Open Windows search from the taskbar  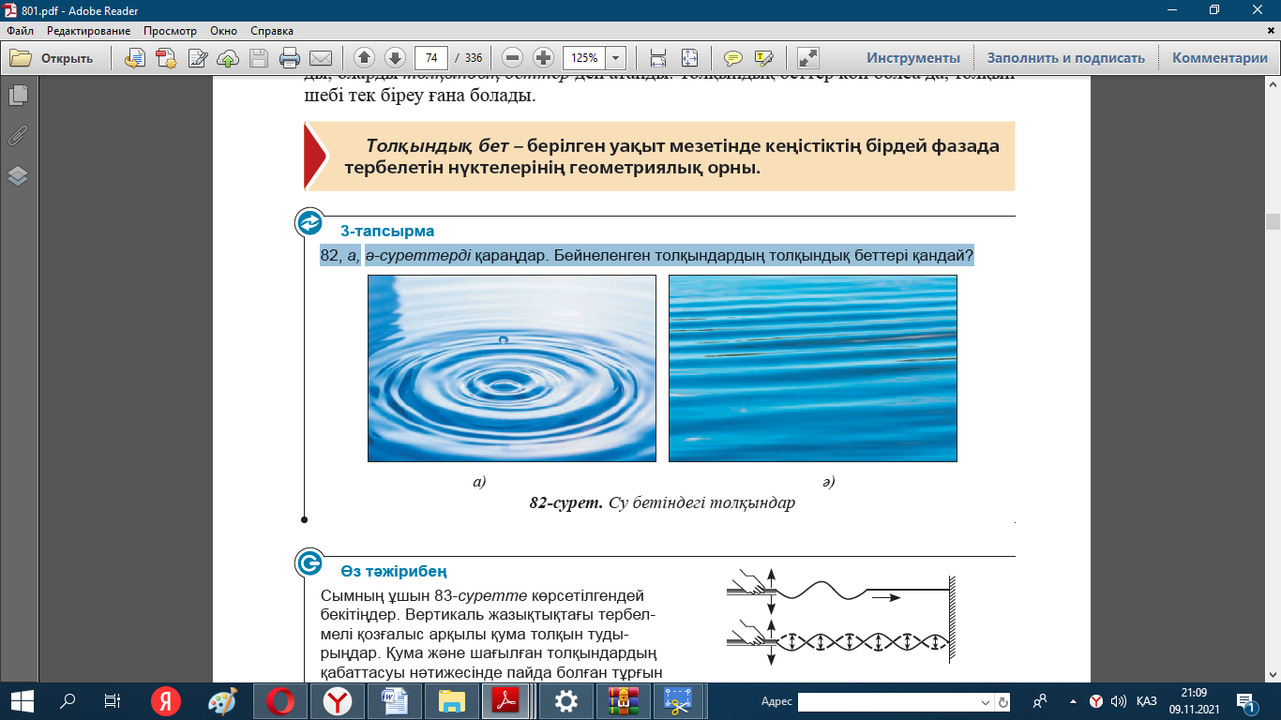(x=68, y=701)
